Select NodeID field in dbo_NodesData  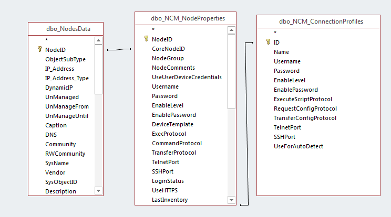55,50
